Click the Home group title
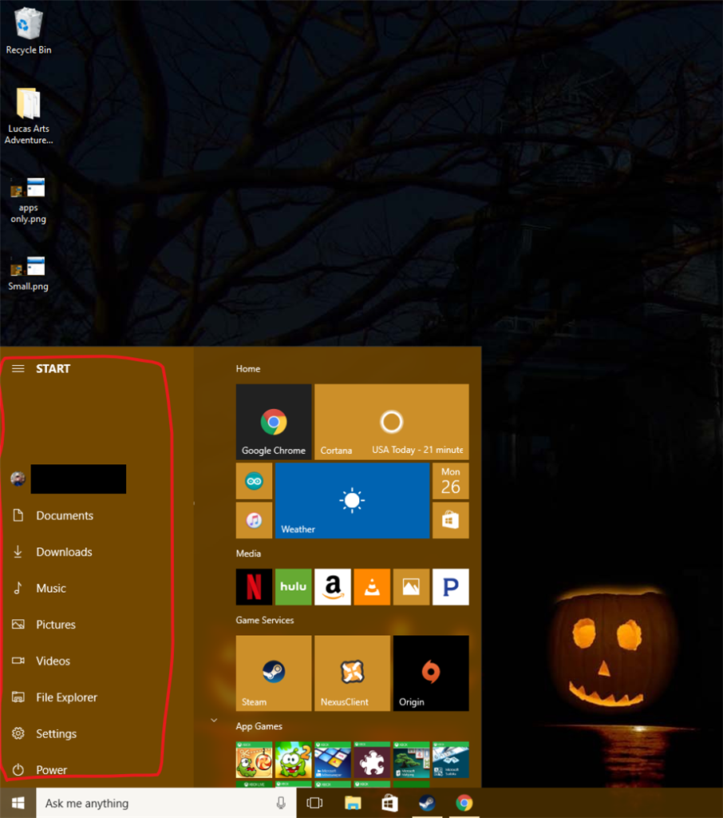This screenshot has height=818, width=723. [248, 369]
